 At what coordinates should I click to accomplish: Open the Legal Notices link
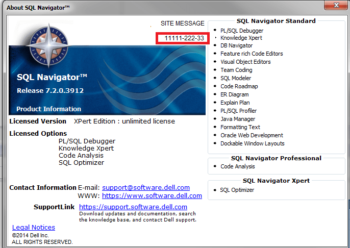pos(34,227)
